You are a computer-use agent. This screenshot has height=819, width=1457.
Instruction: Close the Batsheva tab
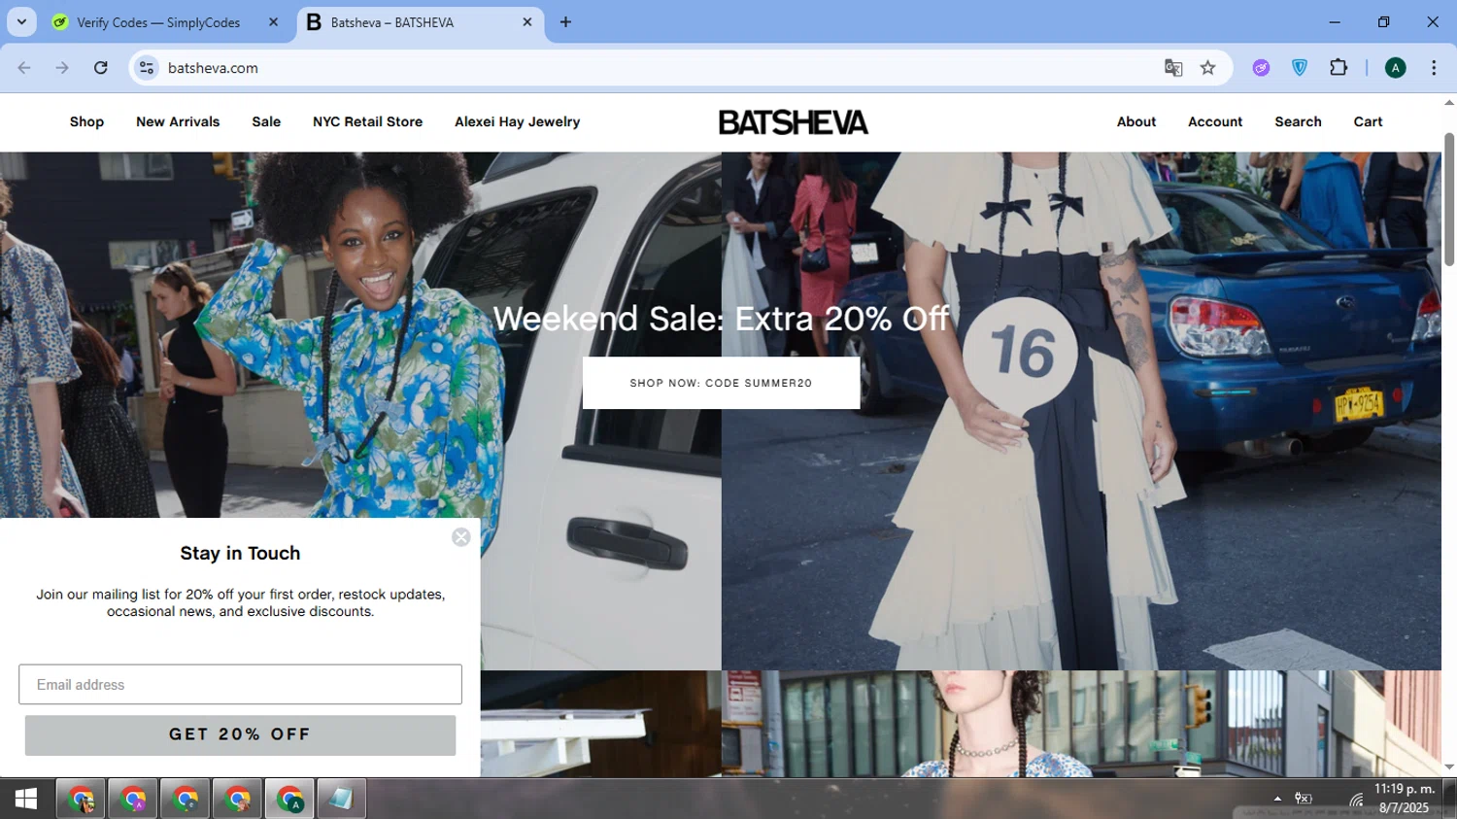(x=527, y=21)
